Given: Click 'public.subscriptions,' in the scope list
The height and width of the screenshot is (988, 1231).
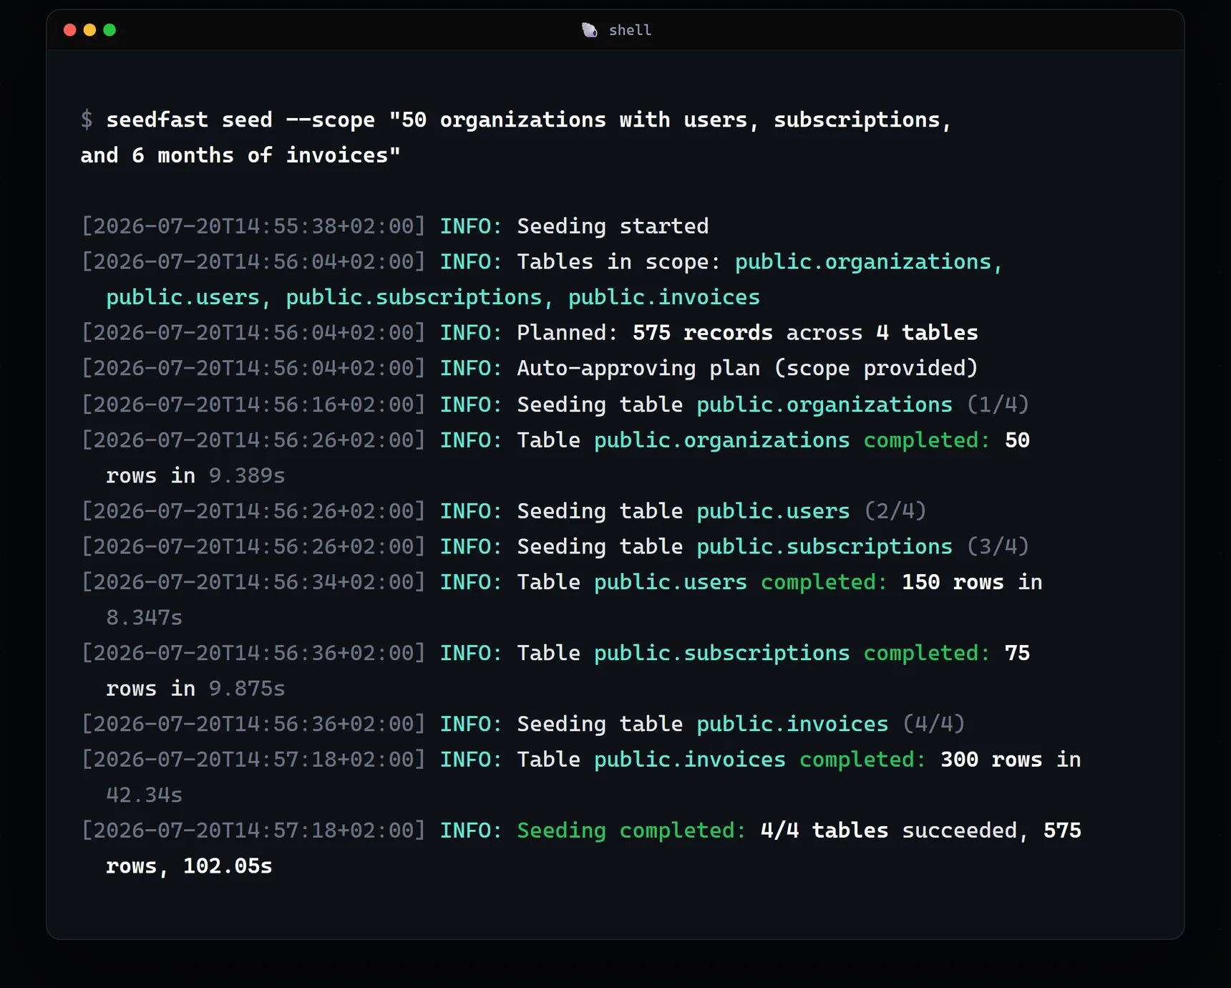Looking at the screenshot, I should click(x=420, y=297).
